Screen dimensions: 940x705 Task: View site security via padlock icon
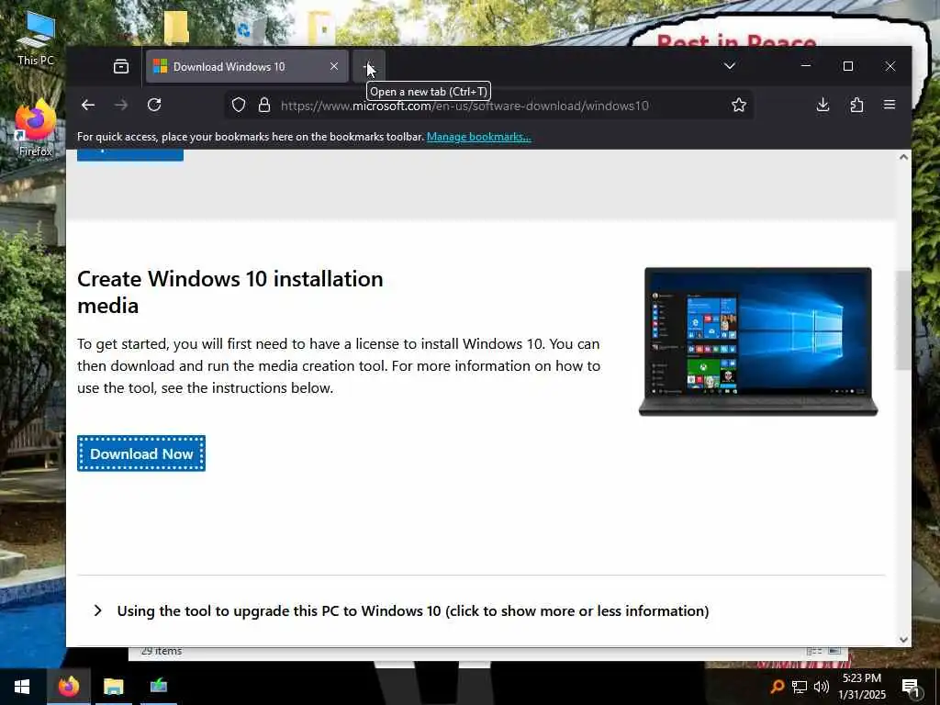[263, 106]
